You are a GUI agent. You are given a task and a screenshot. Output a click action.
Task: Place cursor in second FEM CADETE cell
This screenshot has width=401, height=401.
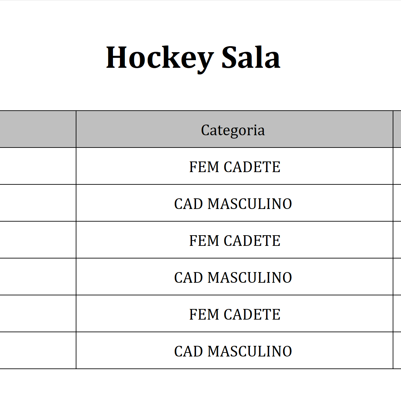point(235,241)
